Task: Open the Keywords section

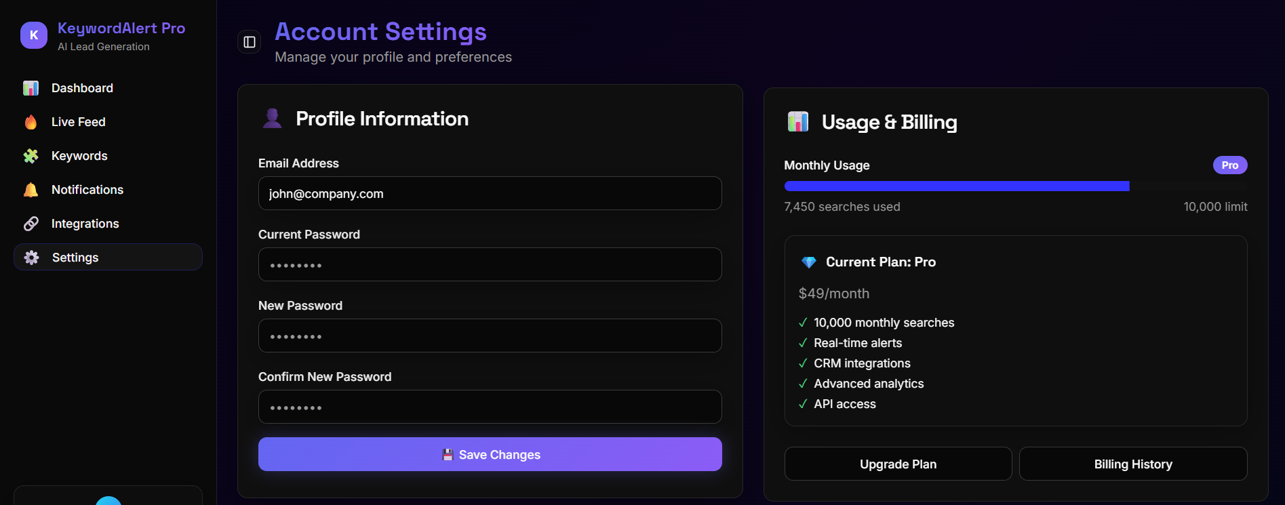Action: [79, 156]
